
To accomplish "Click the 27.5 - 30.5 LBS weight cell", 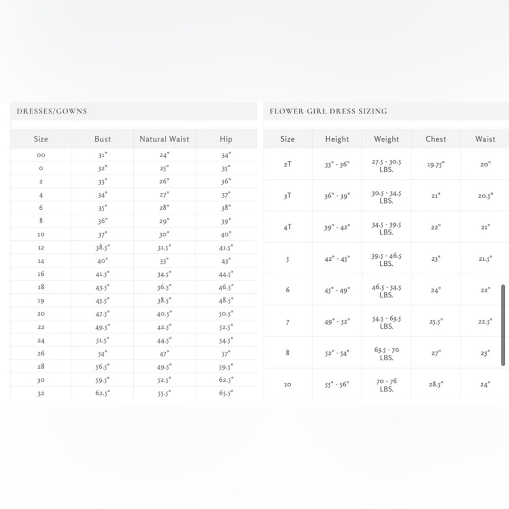I will [386, 165].
